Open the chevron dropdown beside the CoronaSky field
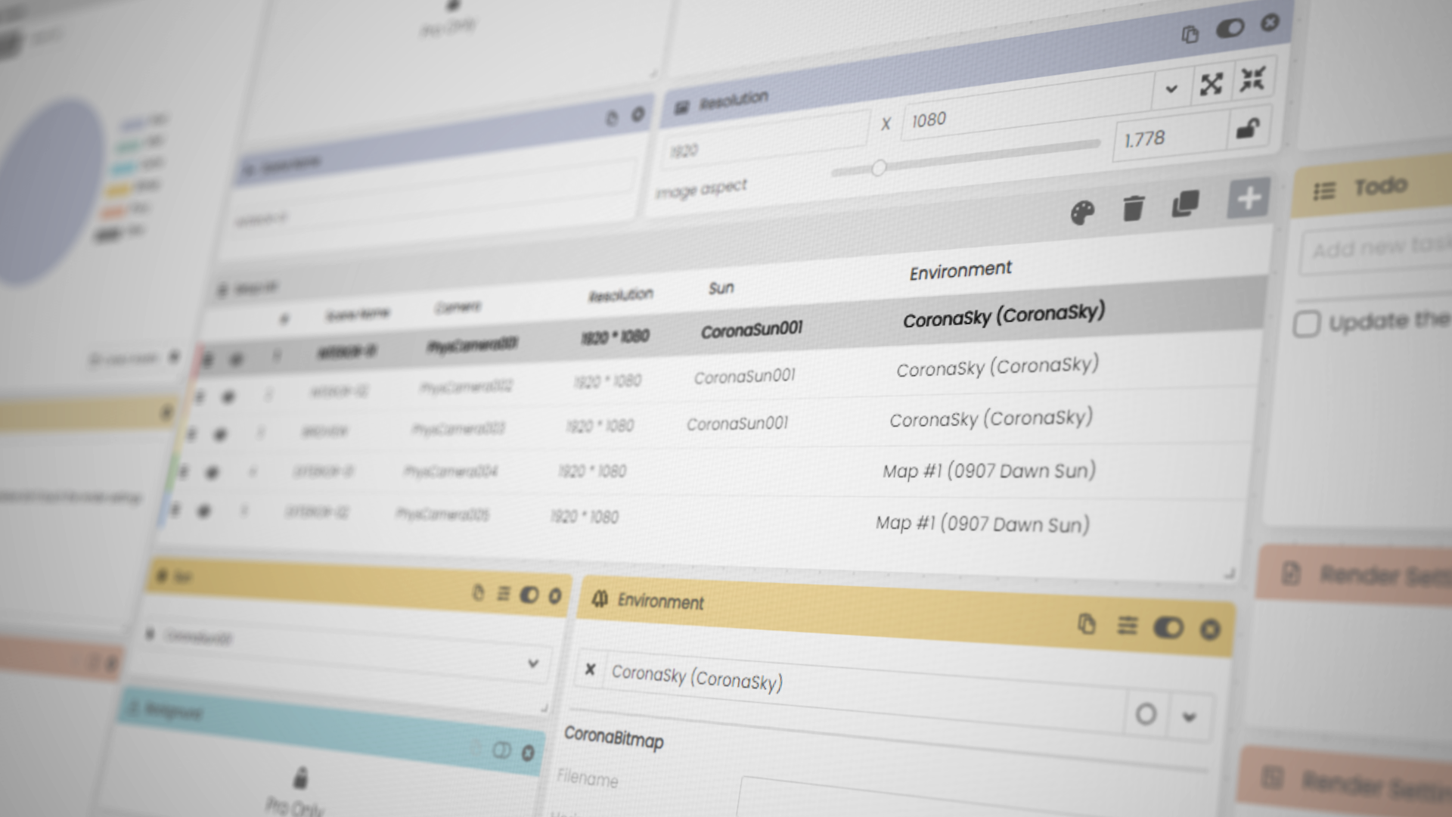 click(x=1189, y=716)
